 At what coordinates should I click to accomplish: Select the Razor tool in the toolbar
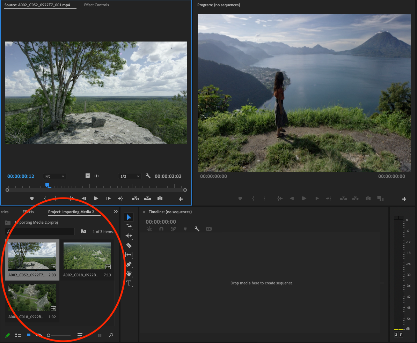click(x=129, y=245)
